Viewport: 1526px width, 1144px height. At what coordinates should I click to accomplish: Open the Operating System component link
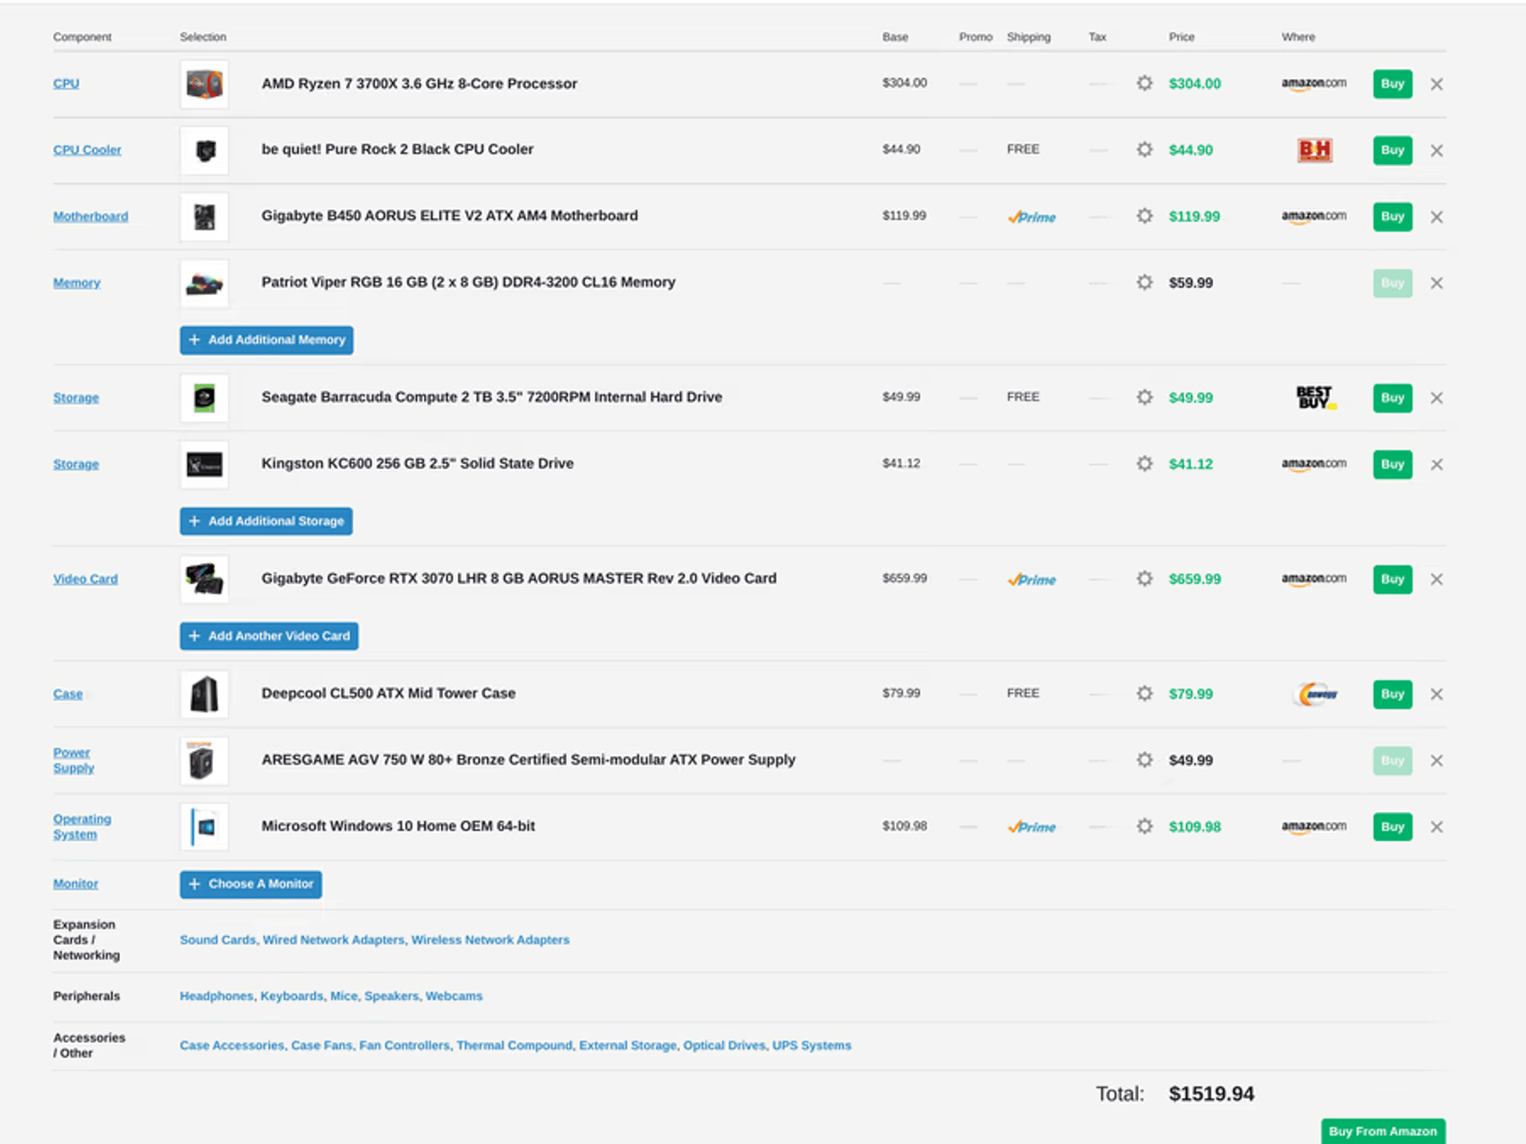click(x=82, y=826)
